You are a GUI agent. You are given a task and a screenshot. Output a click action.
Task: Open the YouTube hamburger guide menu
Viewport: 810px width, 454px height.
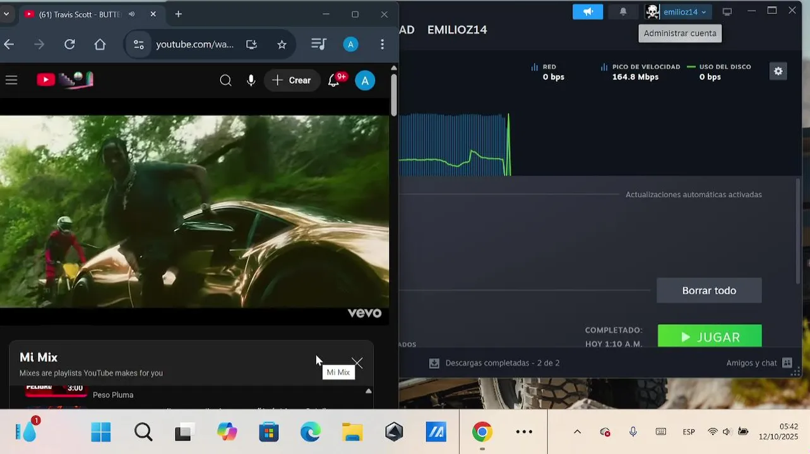point(11,80)
